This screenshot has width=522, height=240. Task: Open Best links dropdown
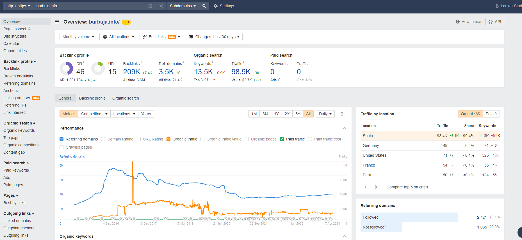(161, 37)
